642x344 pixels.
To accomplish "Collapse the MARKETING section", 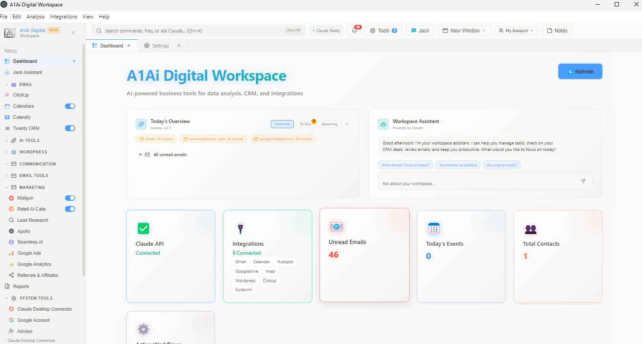I will 6,187.
